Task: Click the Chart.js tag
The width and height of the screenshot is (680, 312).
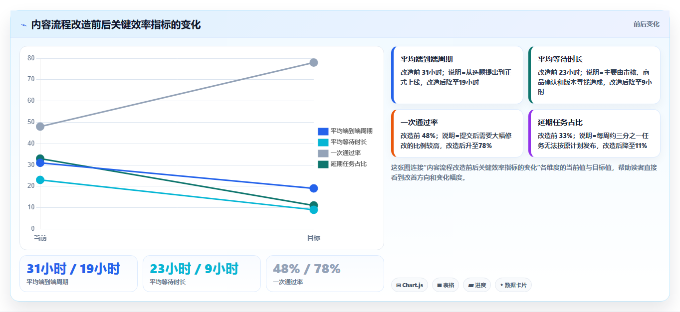Action: [410, 285]
